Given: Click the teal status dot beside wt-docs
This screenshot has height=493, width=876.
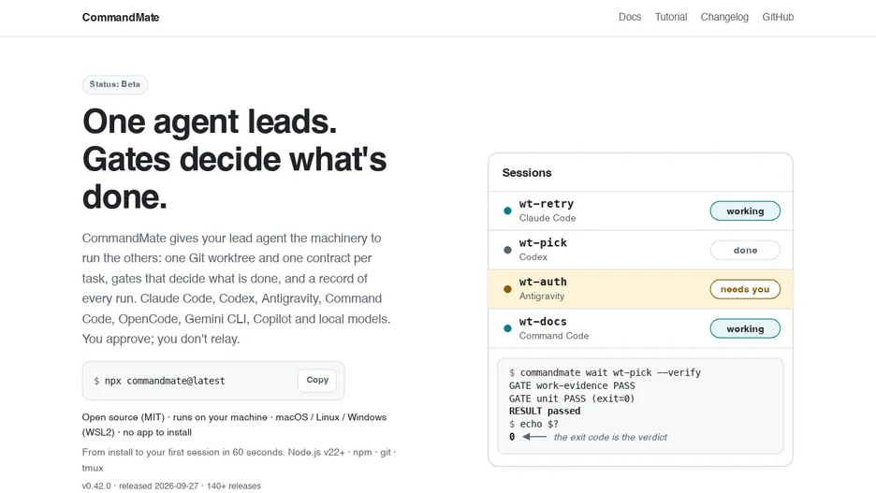Looking at the screenshot, I should [x=507, y=328].
